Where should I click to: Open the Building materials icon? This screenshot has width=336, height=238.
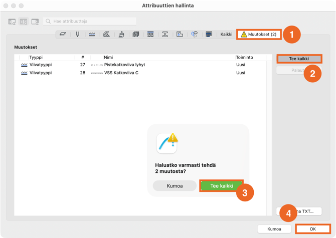point(136,35)
